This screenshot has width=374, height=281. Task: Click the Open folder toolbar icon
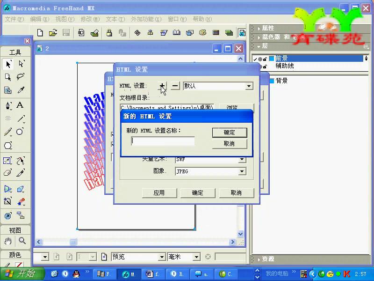(x=53, y=33)
